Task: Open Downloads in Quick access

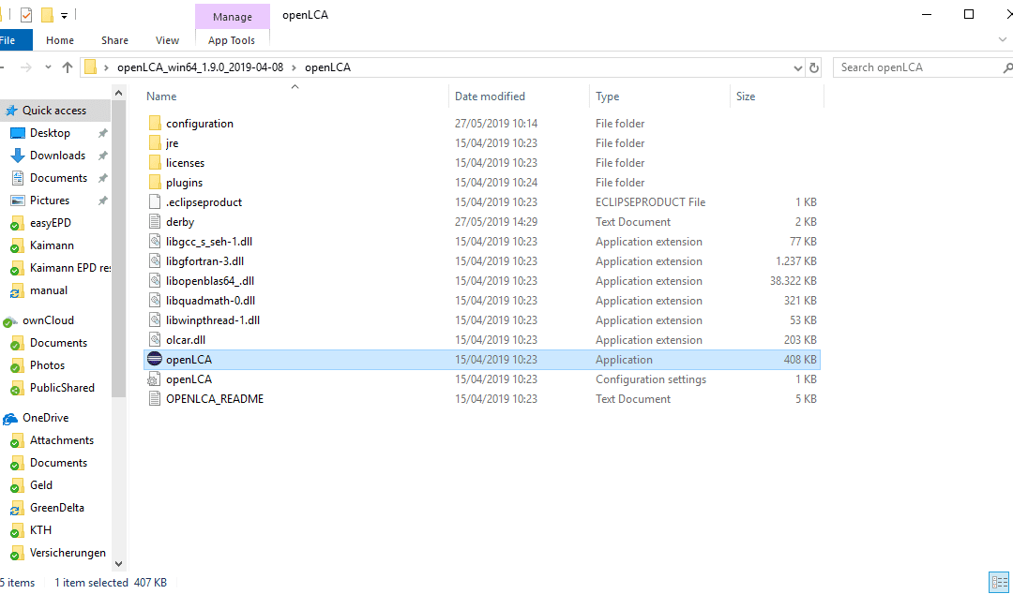Action: (57, 156)
